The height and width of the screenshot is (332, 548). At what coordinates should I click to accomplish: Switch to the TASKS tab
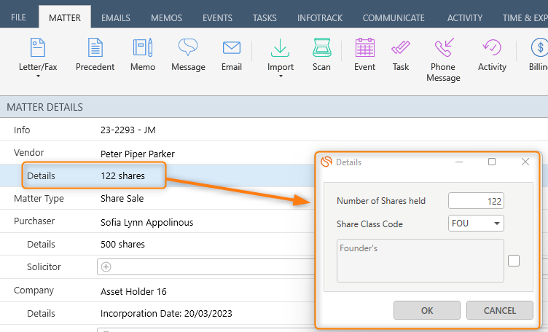point(265,17)
